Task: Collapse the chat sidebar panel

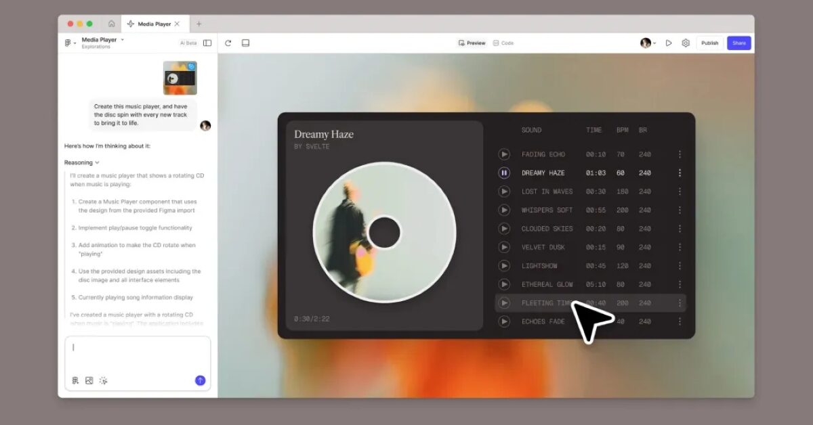Action: click(x=207, y=43)
